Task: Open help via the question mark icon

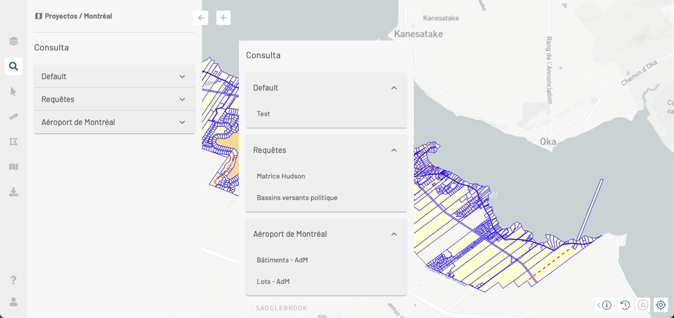Action: (14, 280)
